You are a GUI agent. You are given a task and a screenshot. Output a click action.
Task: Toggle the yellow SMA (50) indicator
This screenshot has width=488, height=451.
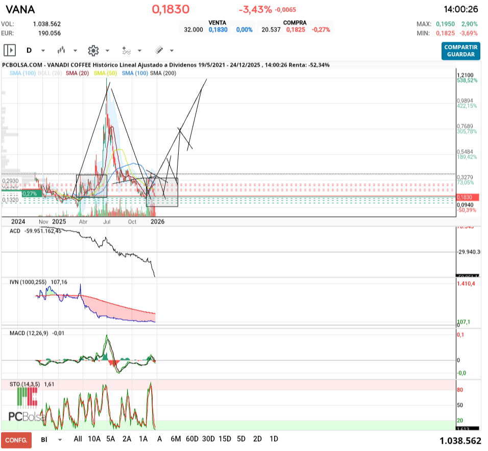[x=105, y=74]
